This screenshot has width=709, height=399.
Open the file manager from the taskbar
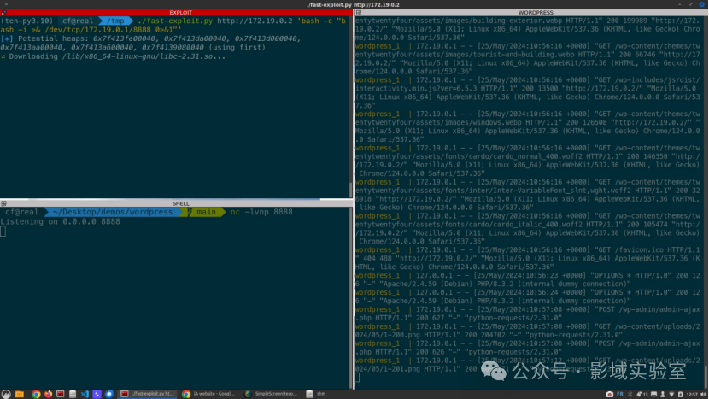(20, 394)
